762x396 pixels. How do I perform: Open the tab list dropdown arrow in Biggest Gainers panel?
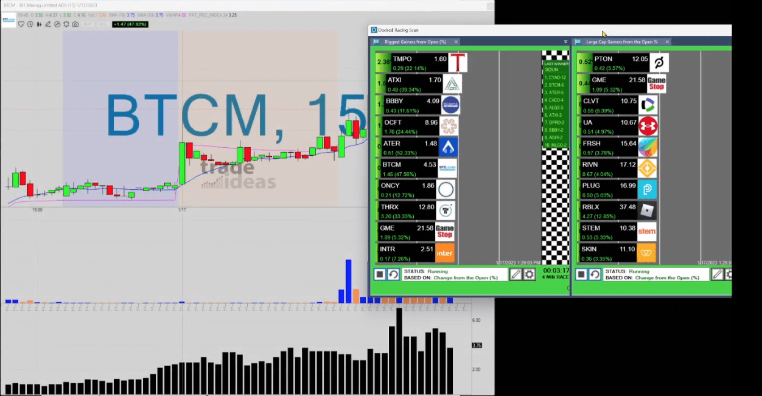tap(565, 42)
